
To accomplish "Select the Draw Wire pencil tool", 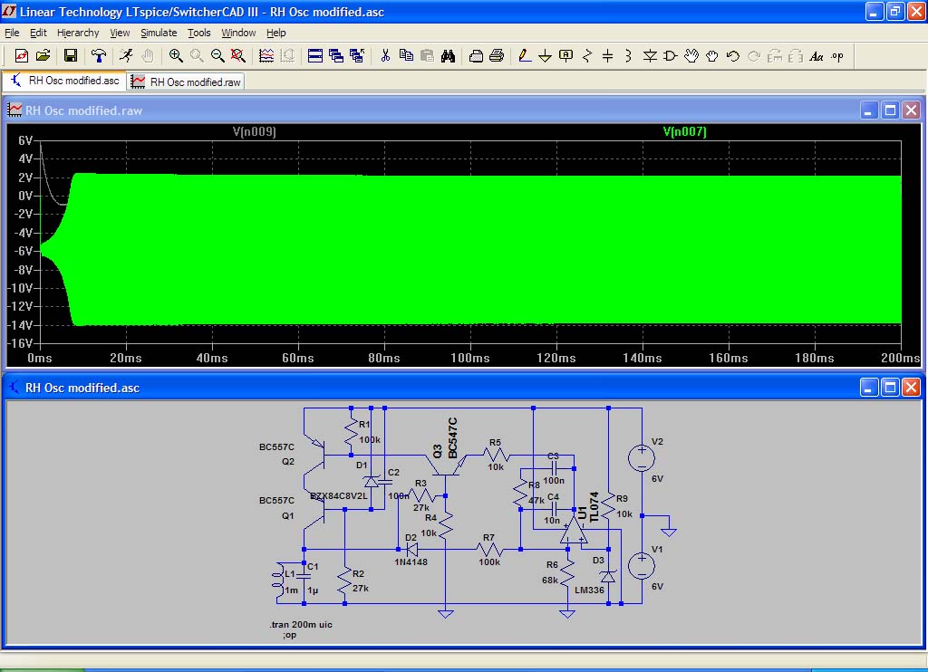I will 525,55.
